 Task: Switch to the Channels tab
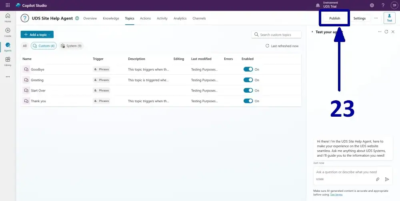[x=199, y=18]
